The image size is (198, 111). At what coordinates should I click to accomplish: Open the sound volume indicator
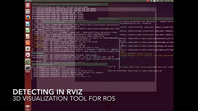click(161, 1)
